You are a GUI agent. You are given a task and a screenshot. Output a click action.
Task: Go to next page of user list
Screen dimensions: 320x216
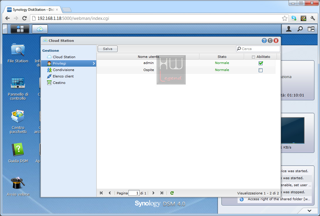pyautogui.click(x=153, y=193)
